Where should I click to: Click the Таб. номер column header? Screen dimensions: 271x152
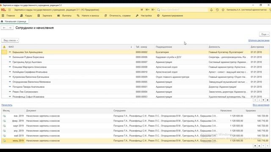tap(144, 47)
